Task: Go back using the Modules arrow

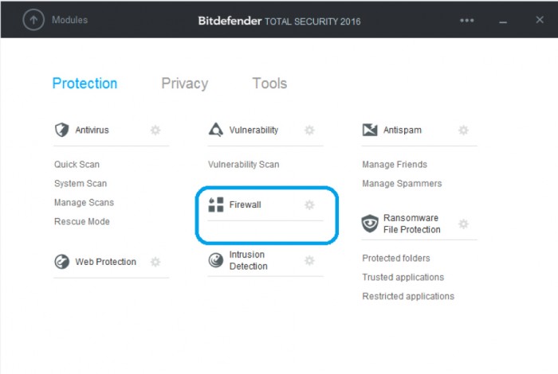Action: 33,20
